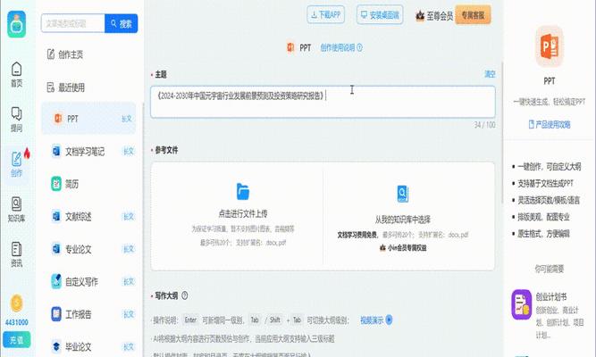Click the 充值 recharge button
The width and height of the screenshot is (596, 357).
(x=16, y=339)
